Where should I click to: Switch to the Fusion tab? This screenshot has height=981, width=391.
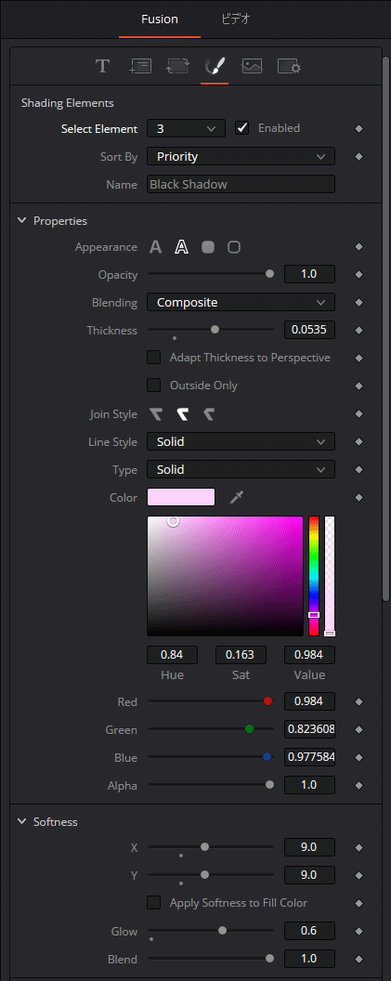160,20
